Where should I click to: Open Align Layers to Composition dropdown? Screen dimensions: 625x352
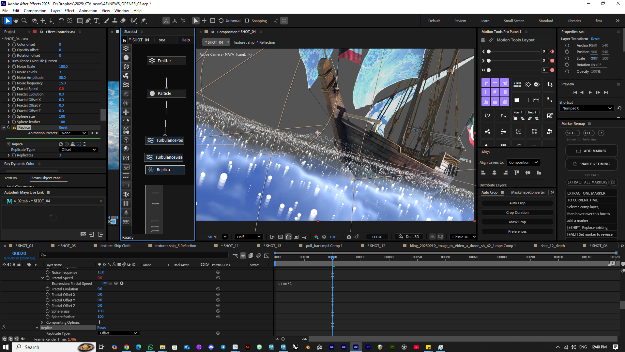click(x=523, y=162)
